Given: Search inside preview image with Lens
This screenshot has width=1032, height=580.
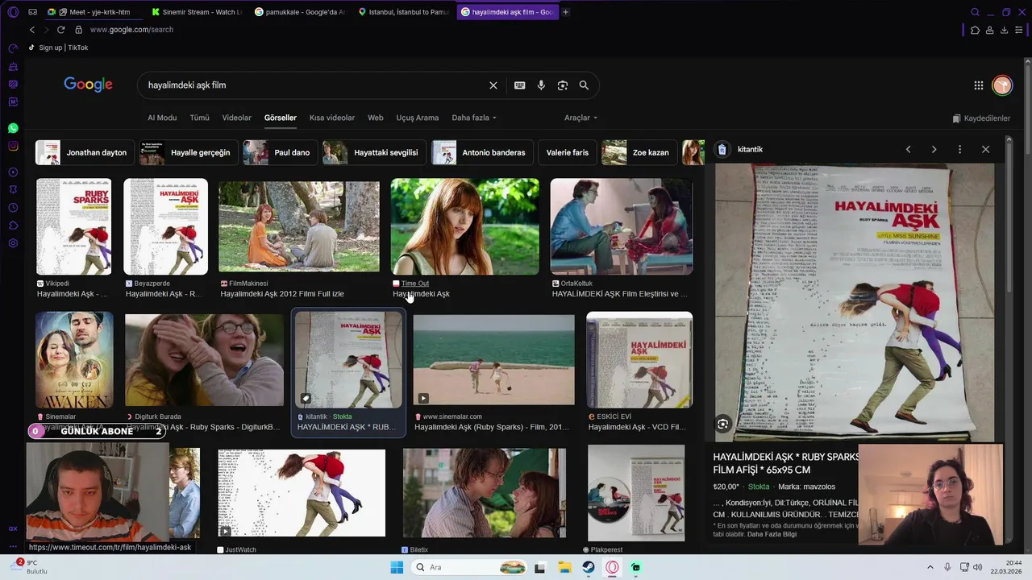Looking at the screenshot, I should pos(722,424).
